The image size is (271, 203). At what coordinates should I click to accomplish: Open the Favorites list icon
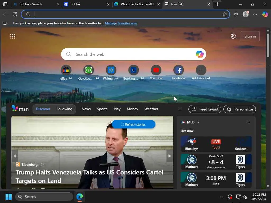pos(236,14)
